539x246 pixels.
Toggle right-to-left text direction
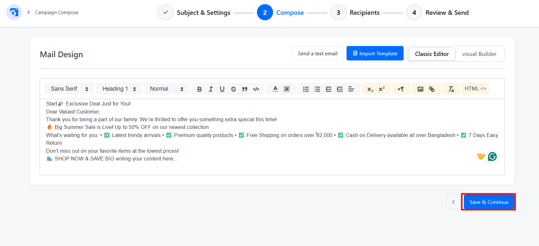(401, 89)
